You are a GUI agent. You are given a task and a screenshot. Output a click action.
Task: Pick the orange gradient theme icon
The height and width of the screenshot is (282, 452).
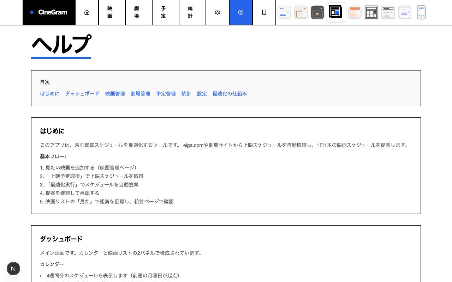[x=355, y=12]
